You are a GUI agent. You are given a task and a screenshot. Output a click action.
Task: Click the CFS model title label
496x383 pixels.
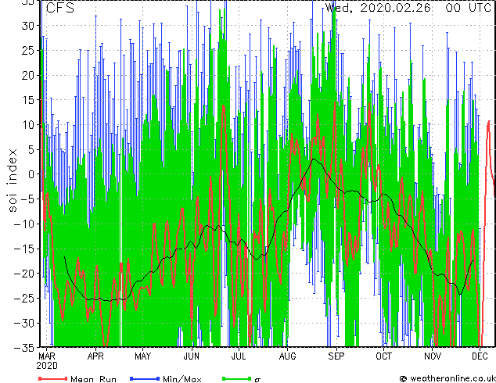click(x=60, y=8)
